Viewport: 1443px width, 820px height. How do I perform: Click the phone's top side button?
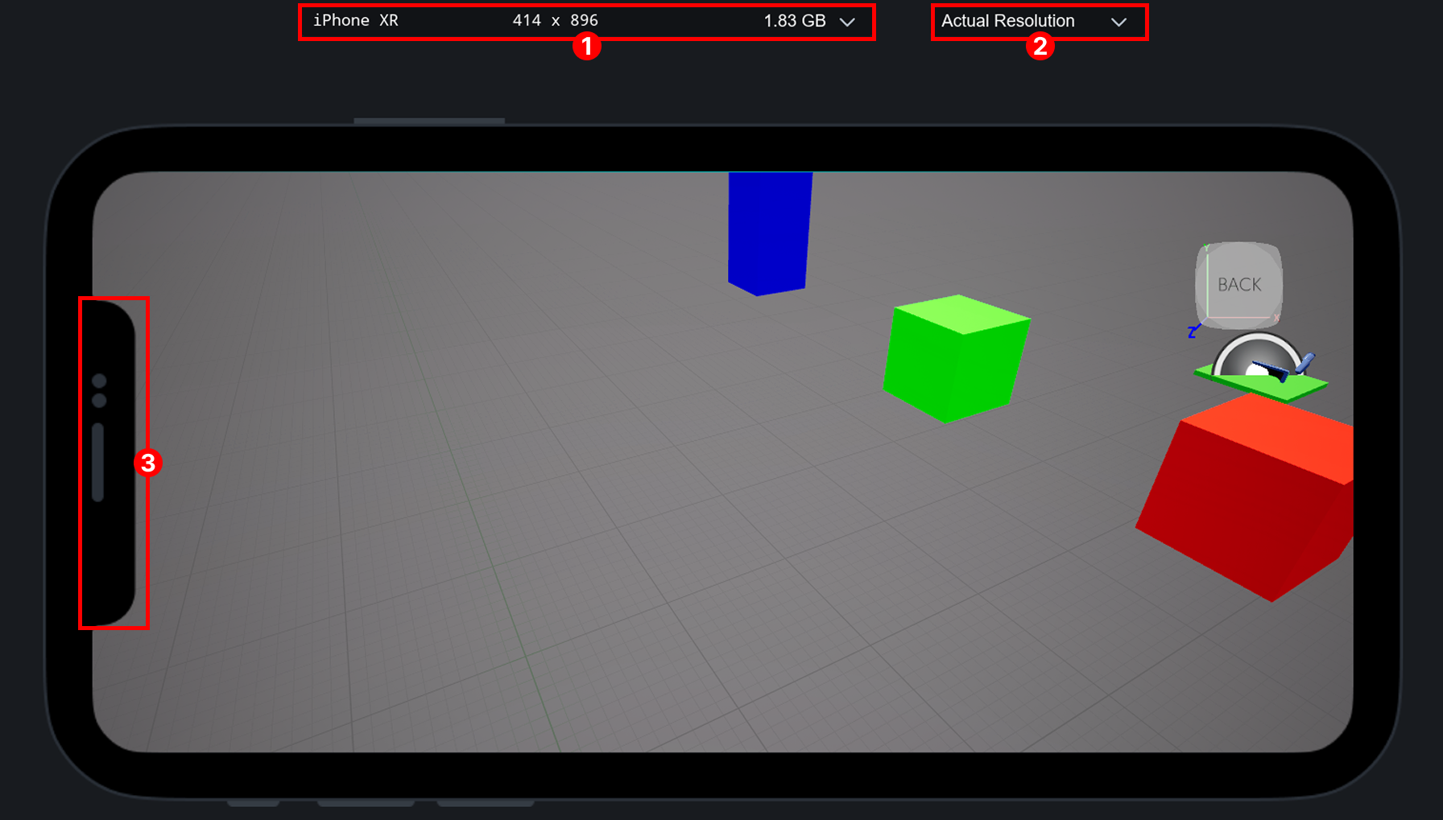click(428, 121)
